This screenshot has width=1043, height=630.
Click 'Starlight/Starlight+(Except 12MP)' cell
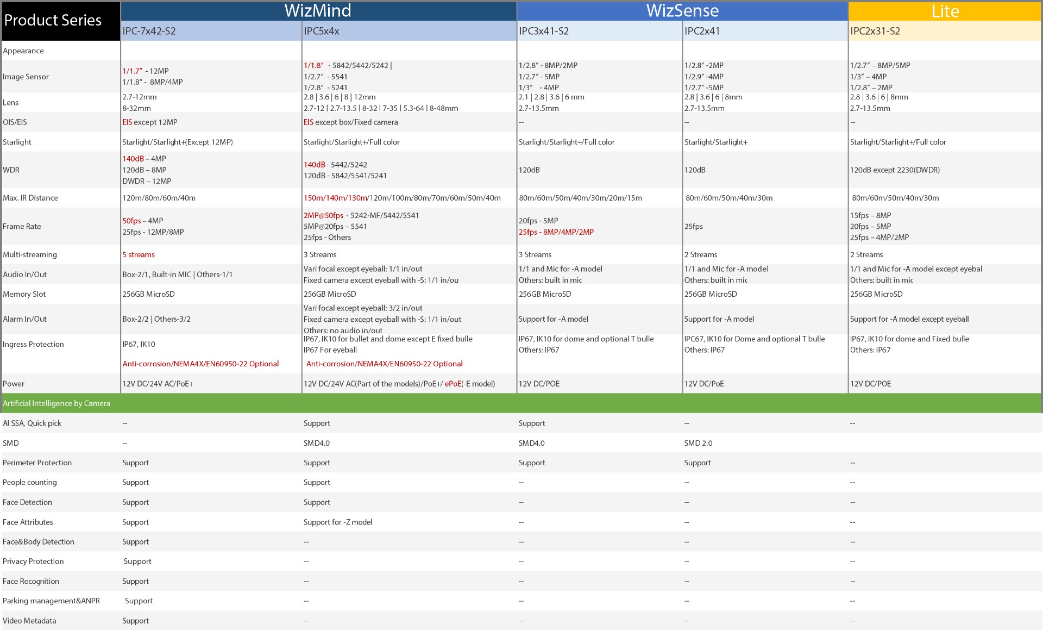(178, 142)
